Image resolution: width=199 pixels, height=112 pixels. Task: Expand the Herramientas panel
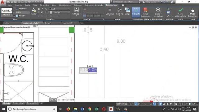click(158, 19)
